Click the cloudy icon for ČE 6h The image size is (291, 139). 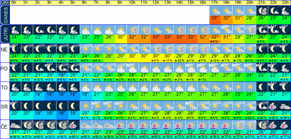(x=86, y=125)
